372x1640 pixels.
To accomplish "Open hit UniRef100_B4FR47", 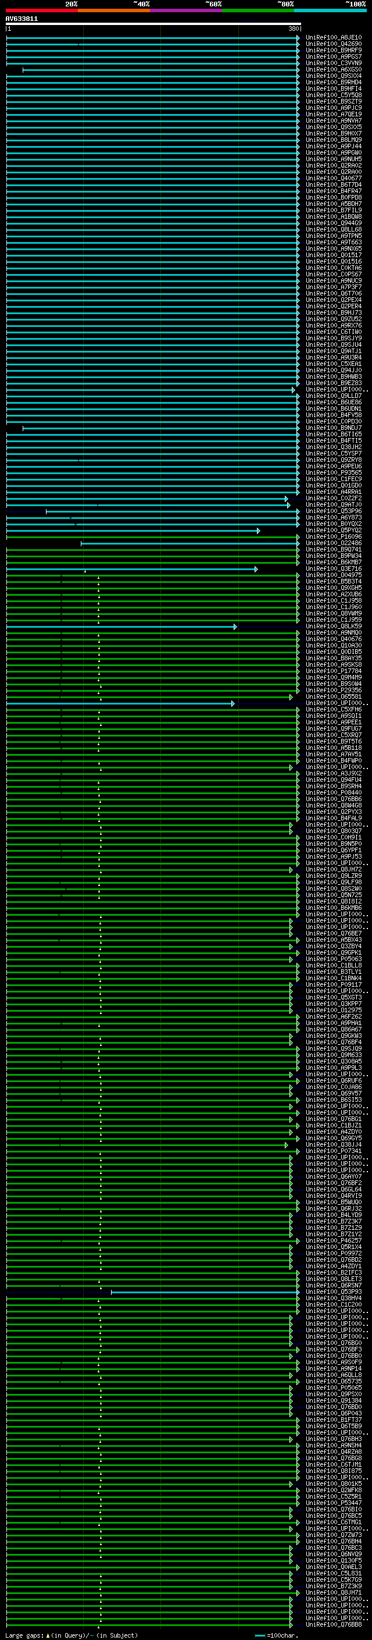I will pos(333,191).
